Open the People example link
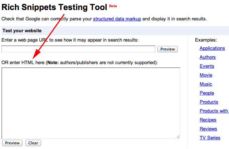229x149 pixels. click(x=207, y=93)
